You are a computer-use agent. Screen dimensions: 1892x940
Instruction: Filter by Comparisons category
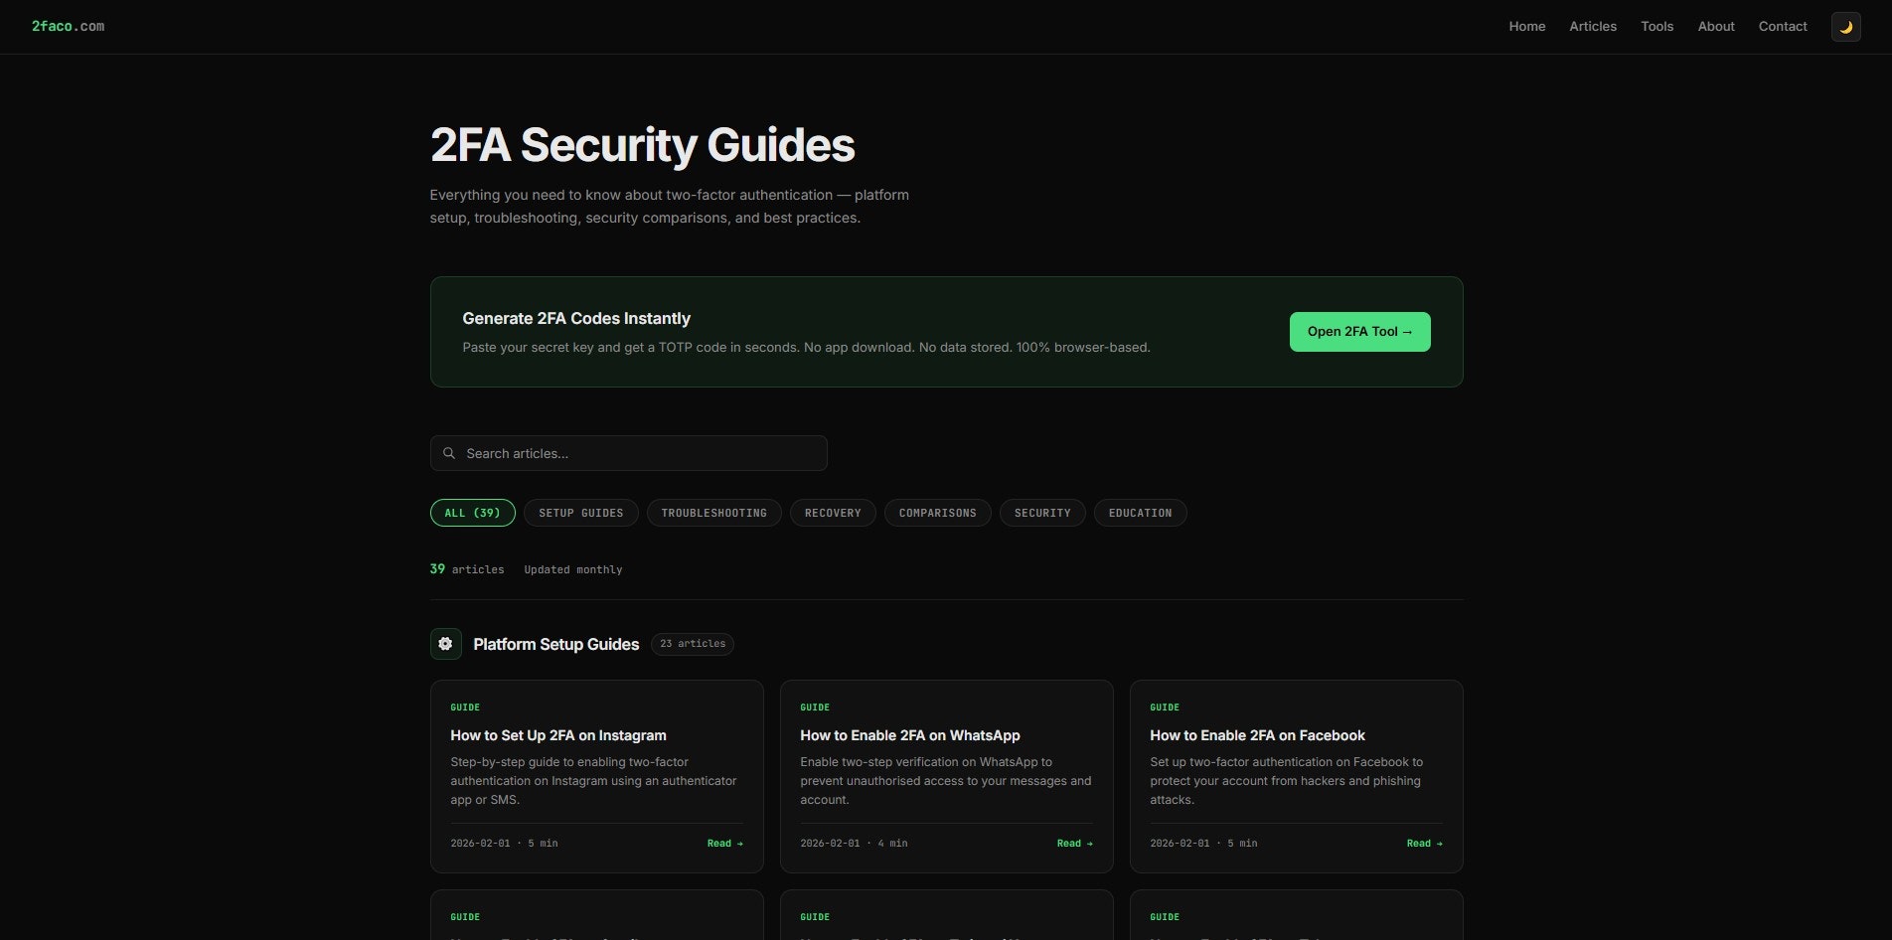click(937, 513)
